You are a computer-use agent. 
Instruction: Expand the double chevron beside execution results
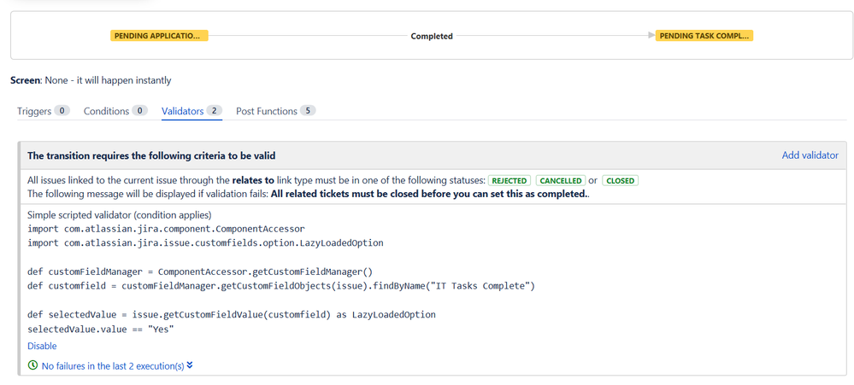[190, 365]
